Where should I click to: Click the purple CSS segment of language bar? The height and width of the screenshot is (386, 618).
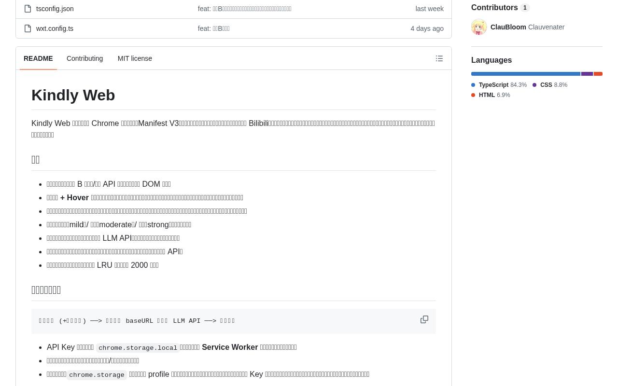tap(587, 74)
